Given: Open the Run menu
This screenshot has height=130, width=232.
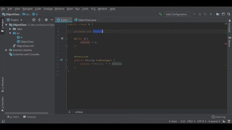Looking at the screenshot, I should [x=77, y=9].
